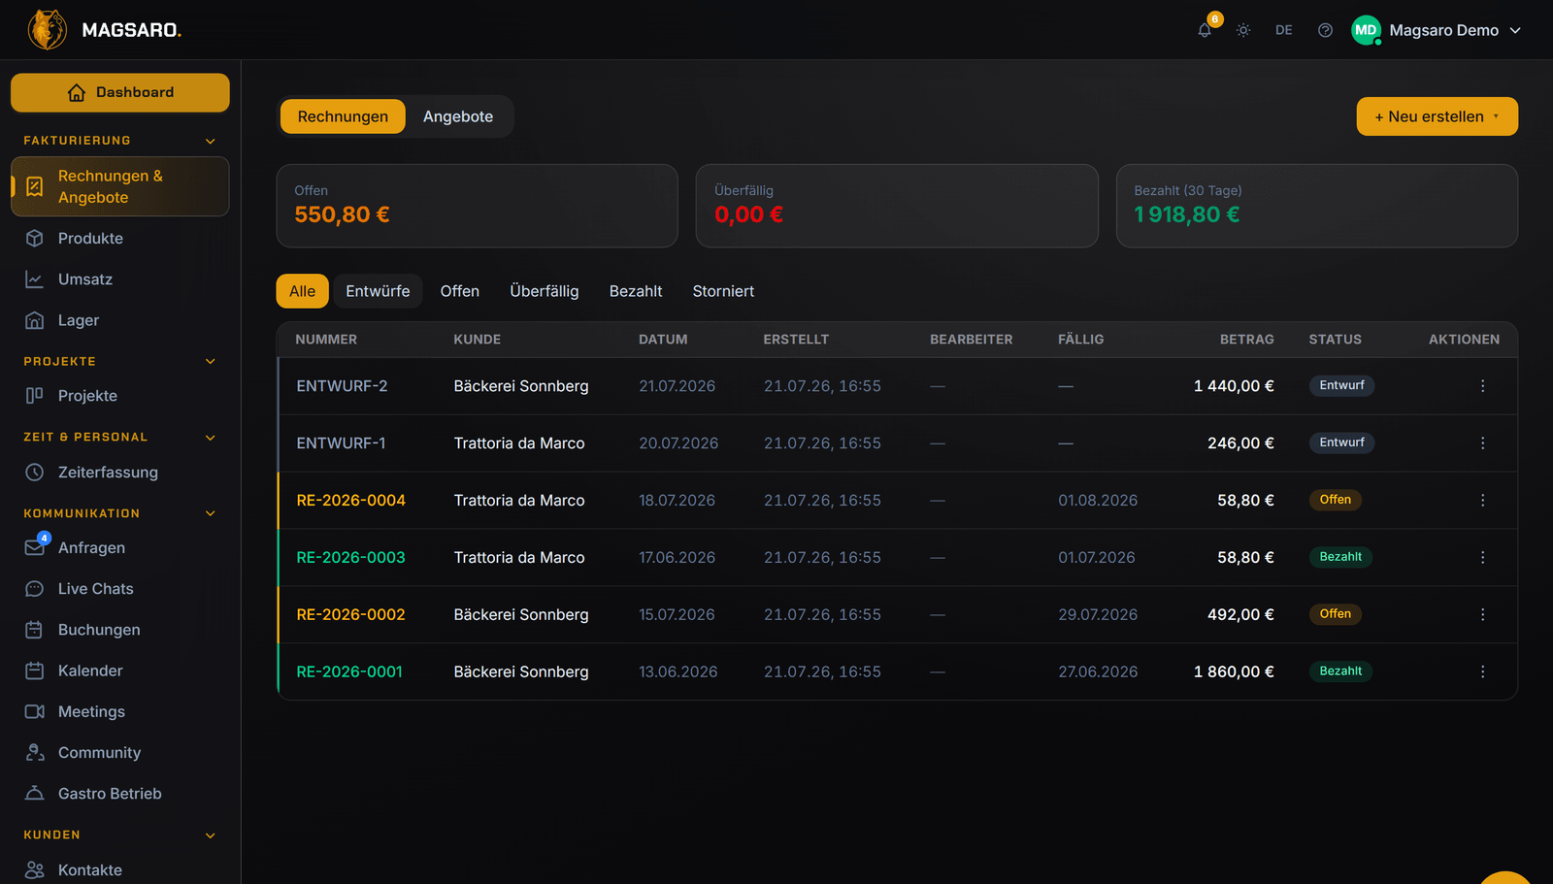Open Umsatz chart icon in sidebar
1553x884 pixels.
point(35,279)
